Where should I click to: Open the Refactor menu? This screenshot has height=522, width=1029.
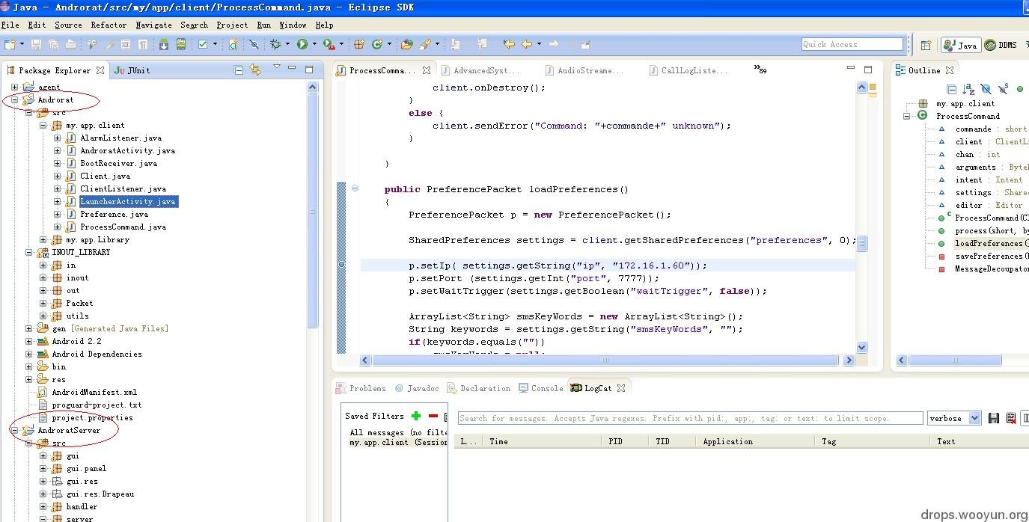(x=109, y=25)
